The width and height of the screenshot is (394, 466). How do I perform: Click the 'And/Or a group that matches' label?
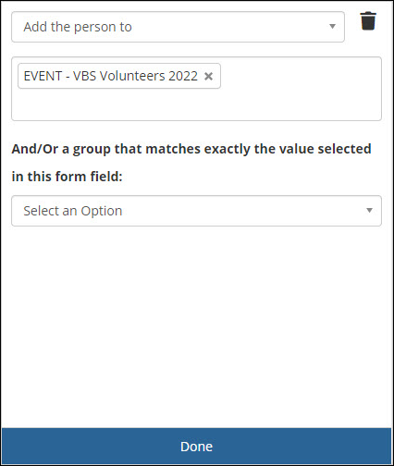(191, 150)
